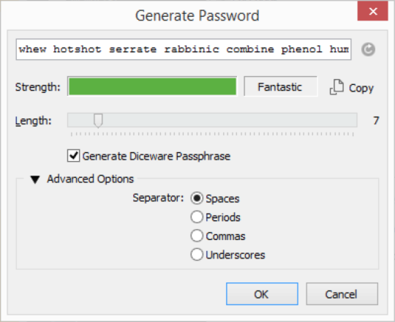Click the Generate Diceware Passphrase label
395x322 pixels.
[x=157, y=156]
